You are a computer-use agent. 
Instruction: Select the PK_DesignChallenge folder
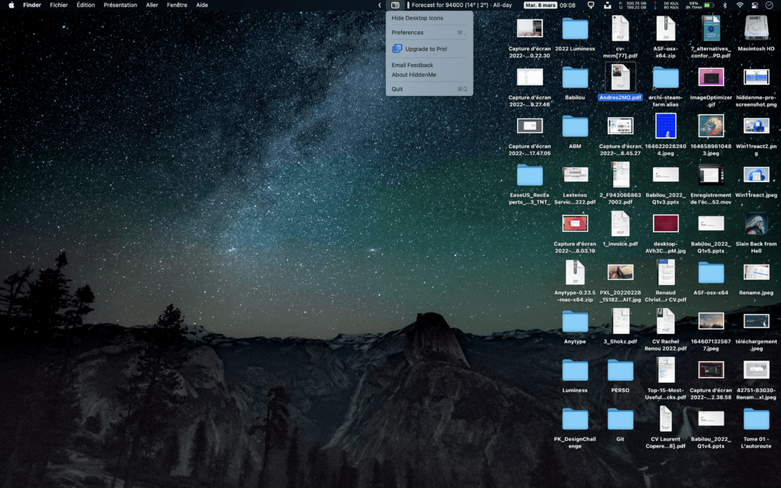click(x=575, y=419)
